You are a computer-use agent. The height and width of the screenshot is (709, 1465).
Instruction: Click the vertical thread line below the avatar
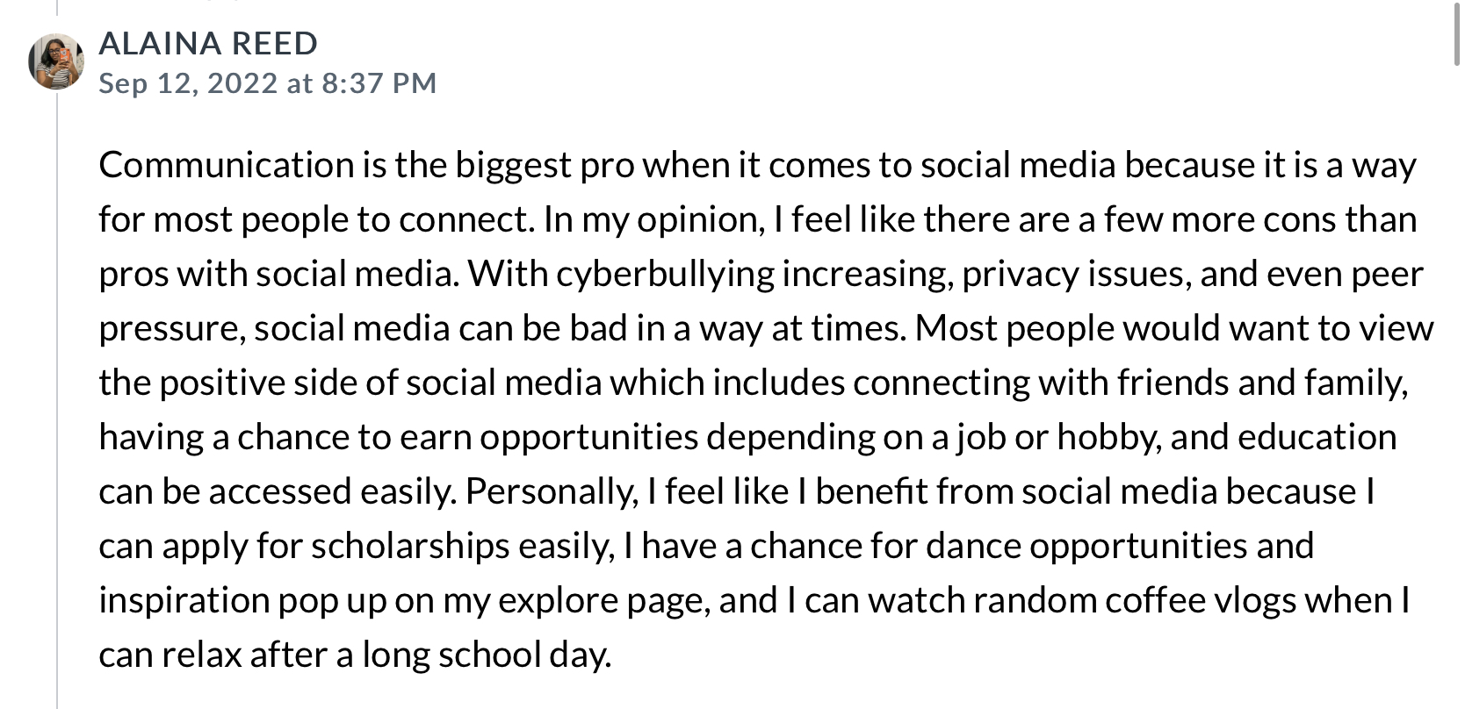[x=57, y=395]
